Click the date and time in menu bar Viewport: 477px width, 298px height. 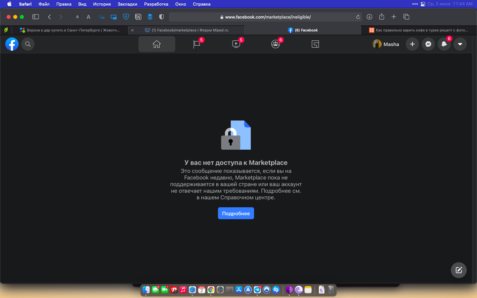[x=450, y=4]
